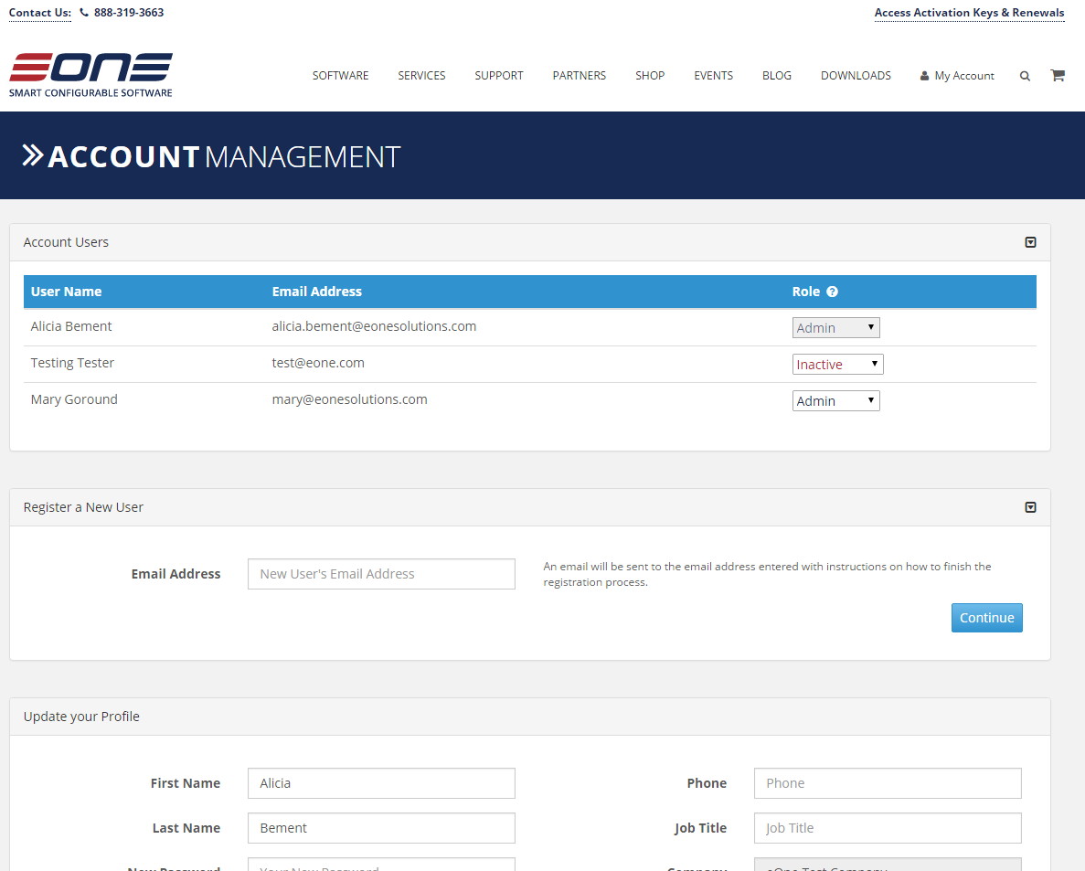The width and height of the screenshot is (1085, 871).
Task: Click the Last Name field with Bement
Action: (x=381, y=828)
